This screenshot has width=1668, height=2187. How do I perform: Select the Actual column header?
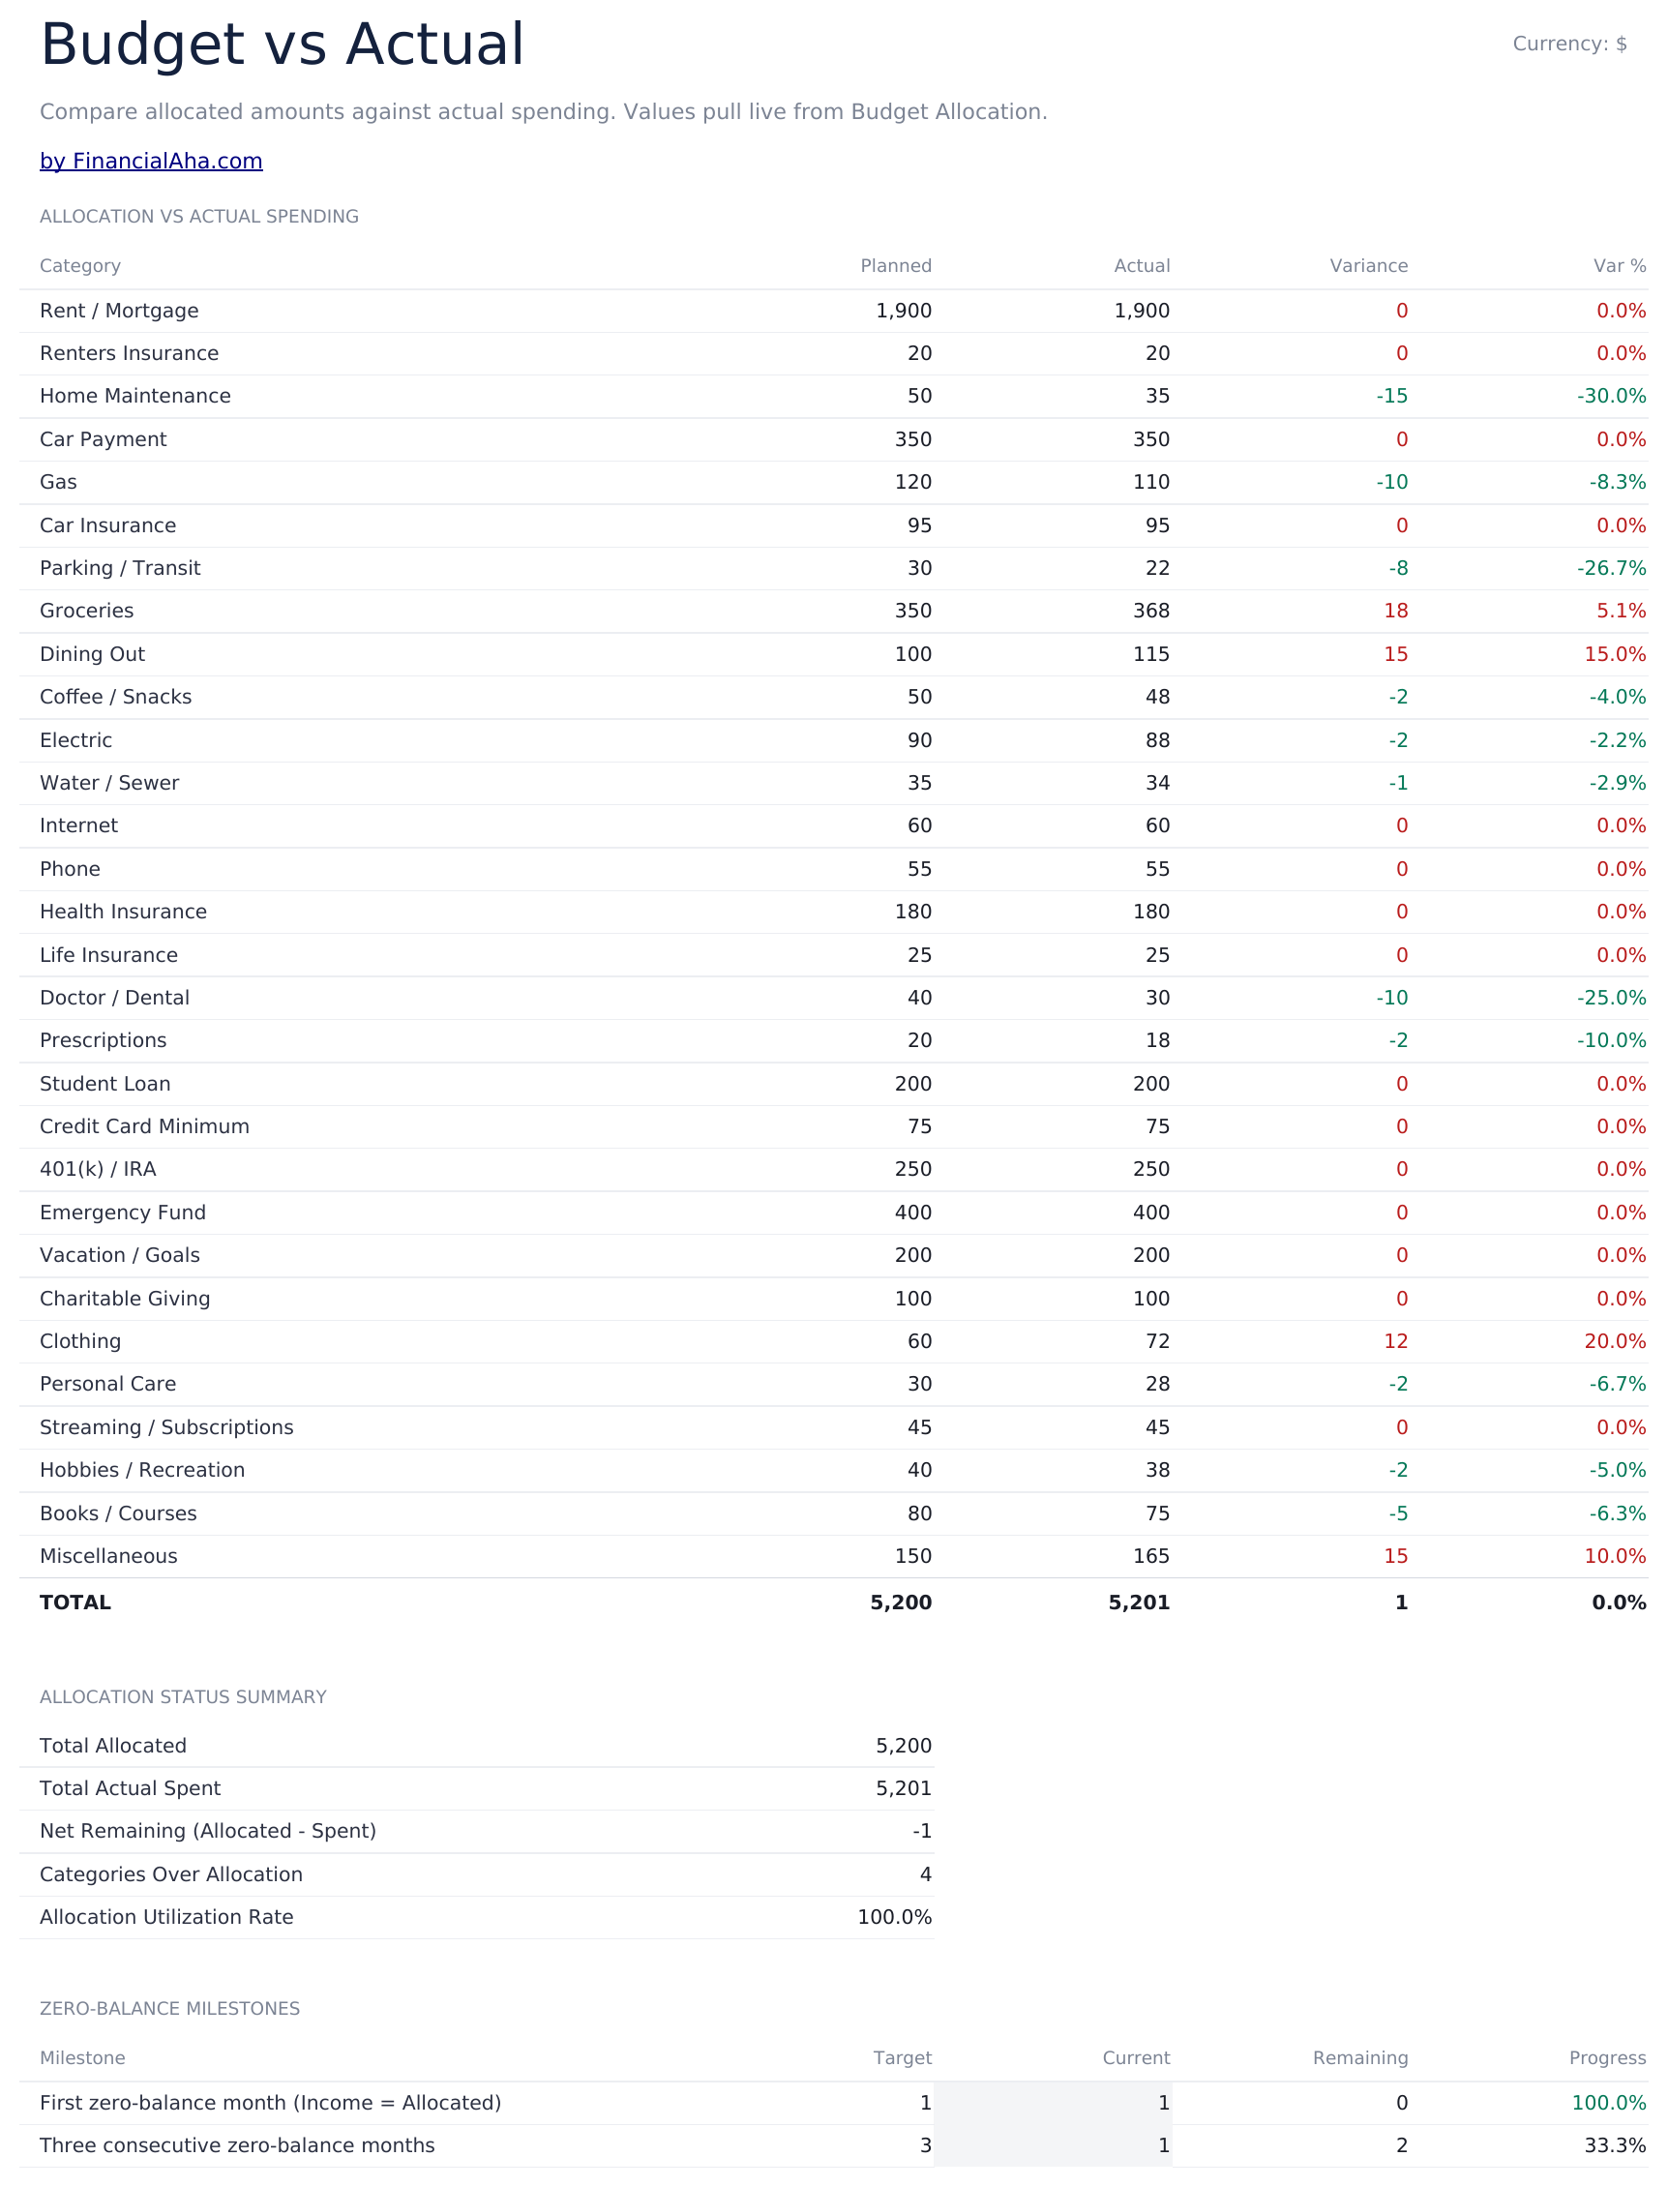1142,266
